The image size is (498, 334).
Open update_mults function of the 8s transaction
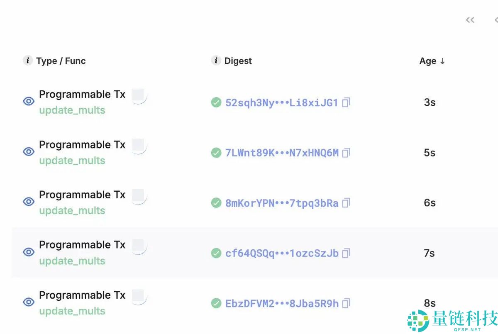tap(72, 311)
